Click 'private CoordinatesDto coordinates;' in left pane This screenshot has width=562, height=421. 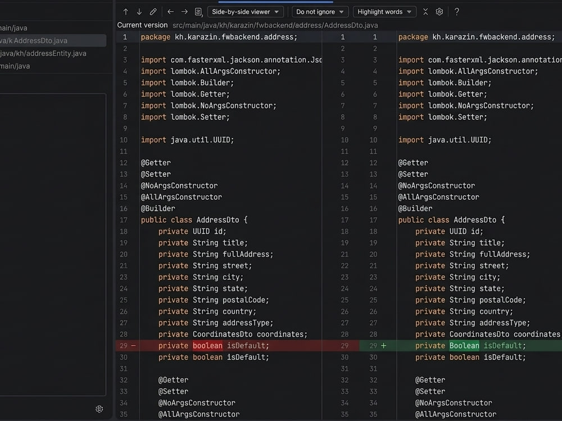pos(233,335)
